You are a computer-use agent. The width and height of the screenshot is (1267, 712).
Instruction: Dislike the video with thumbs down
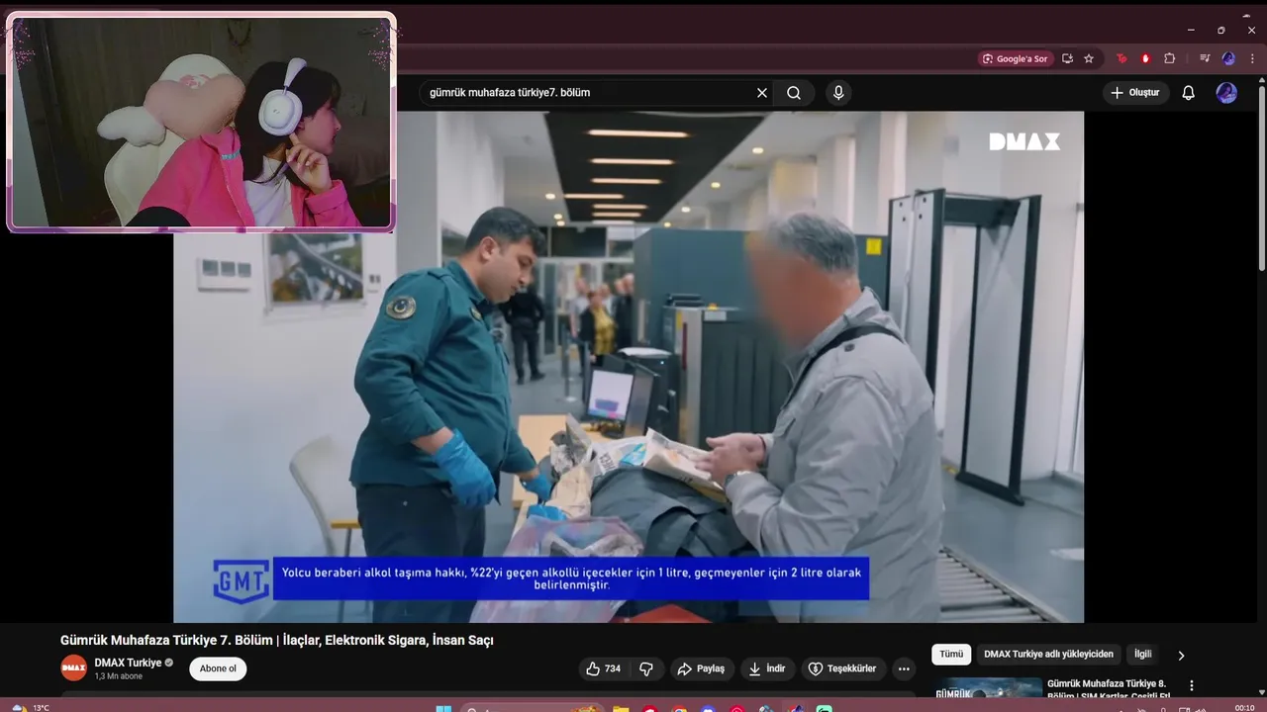click(x=646, y=668)
